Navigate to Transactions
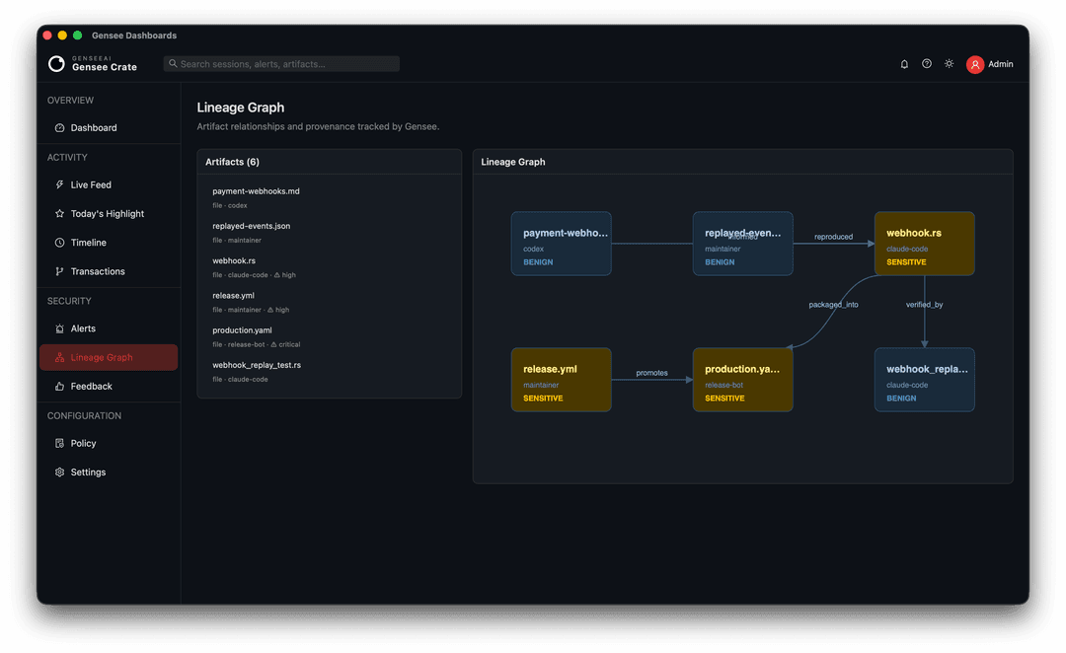The width and height of the screenshot is (1066, 653). point(109,271)
